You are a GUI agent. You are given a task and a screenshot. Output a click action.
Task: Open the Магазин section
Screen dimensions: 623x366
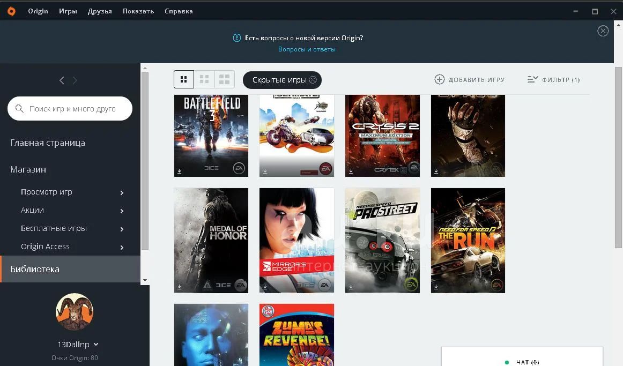[28, 169]
